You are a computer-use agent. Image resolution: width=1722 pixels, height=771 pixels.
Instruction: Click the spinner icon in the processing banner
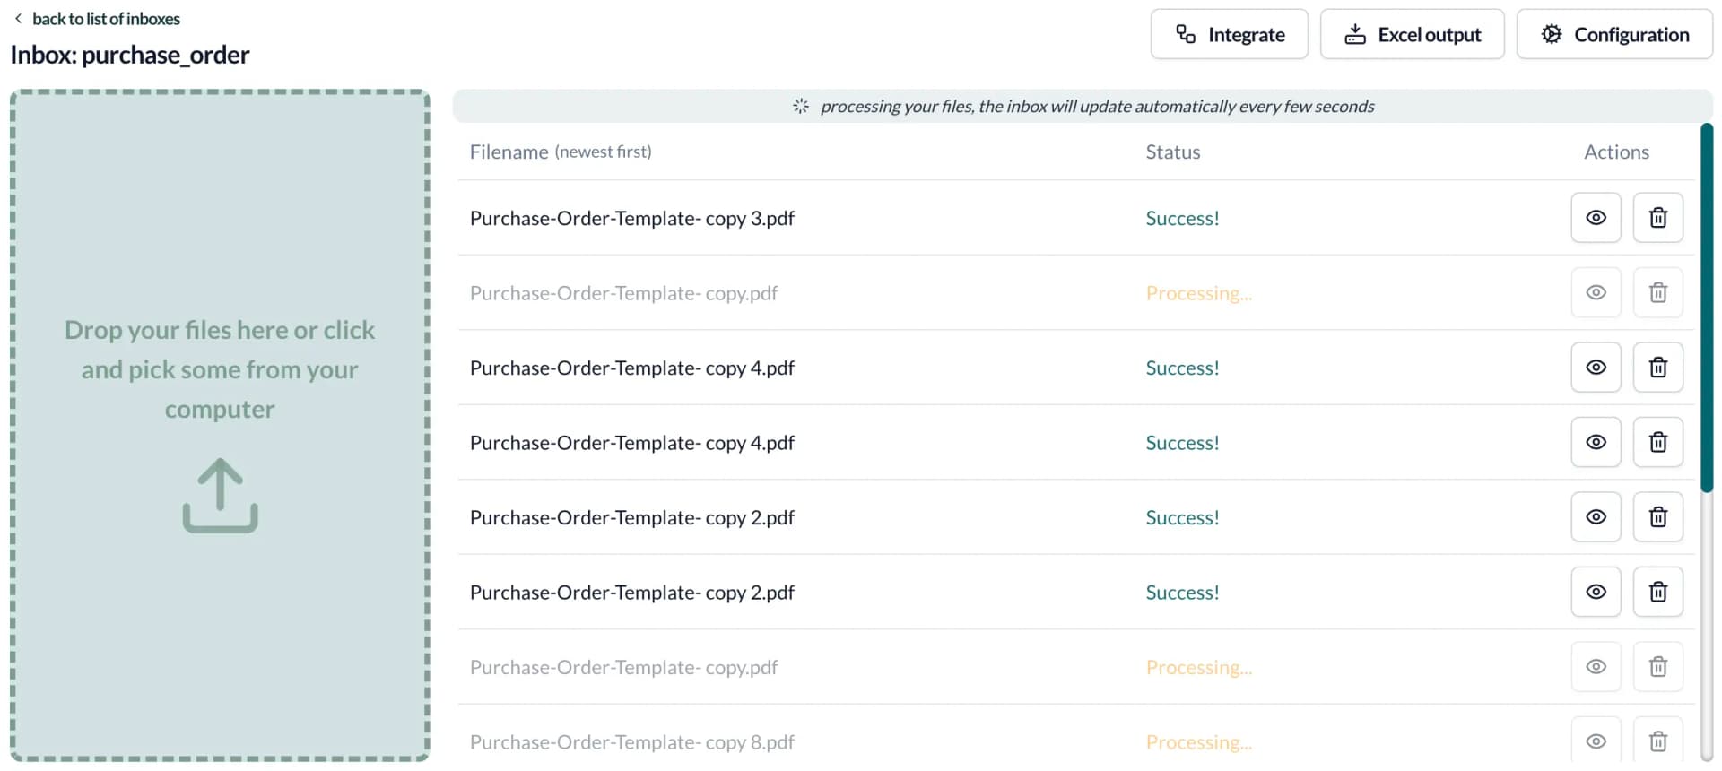pos(799,105)
